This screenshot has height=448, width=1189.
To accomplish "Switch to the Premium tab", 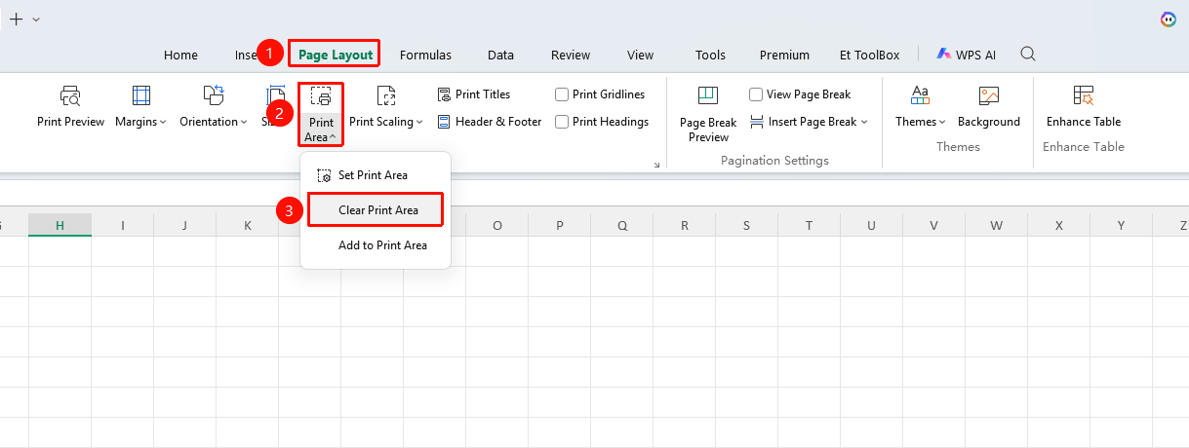I will [784, 55].
